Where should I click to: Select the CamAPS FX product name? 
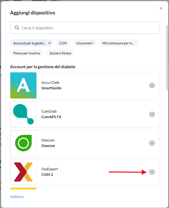click(52, 117)
